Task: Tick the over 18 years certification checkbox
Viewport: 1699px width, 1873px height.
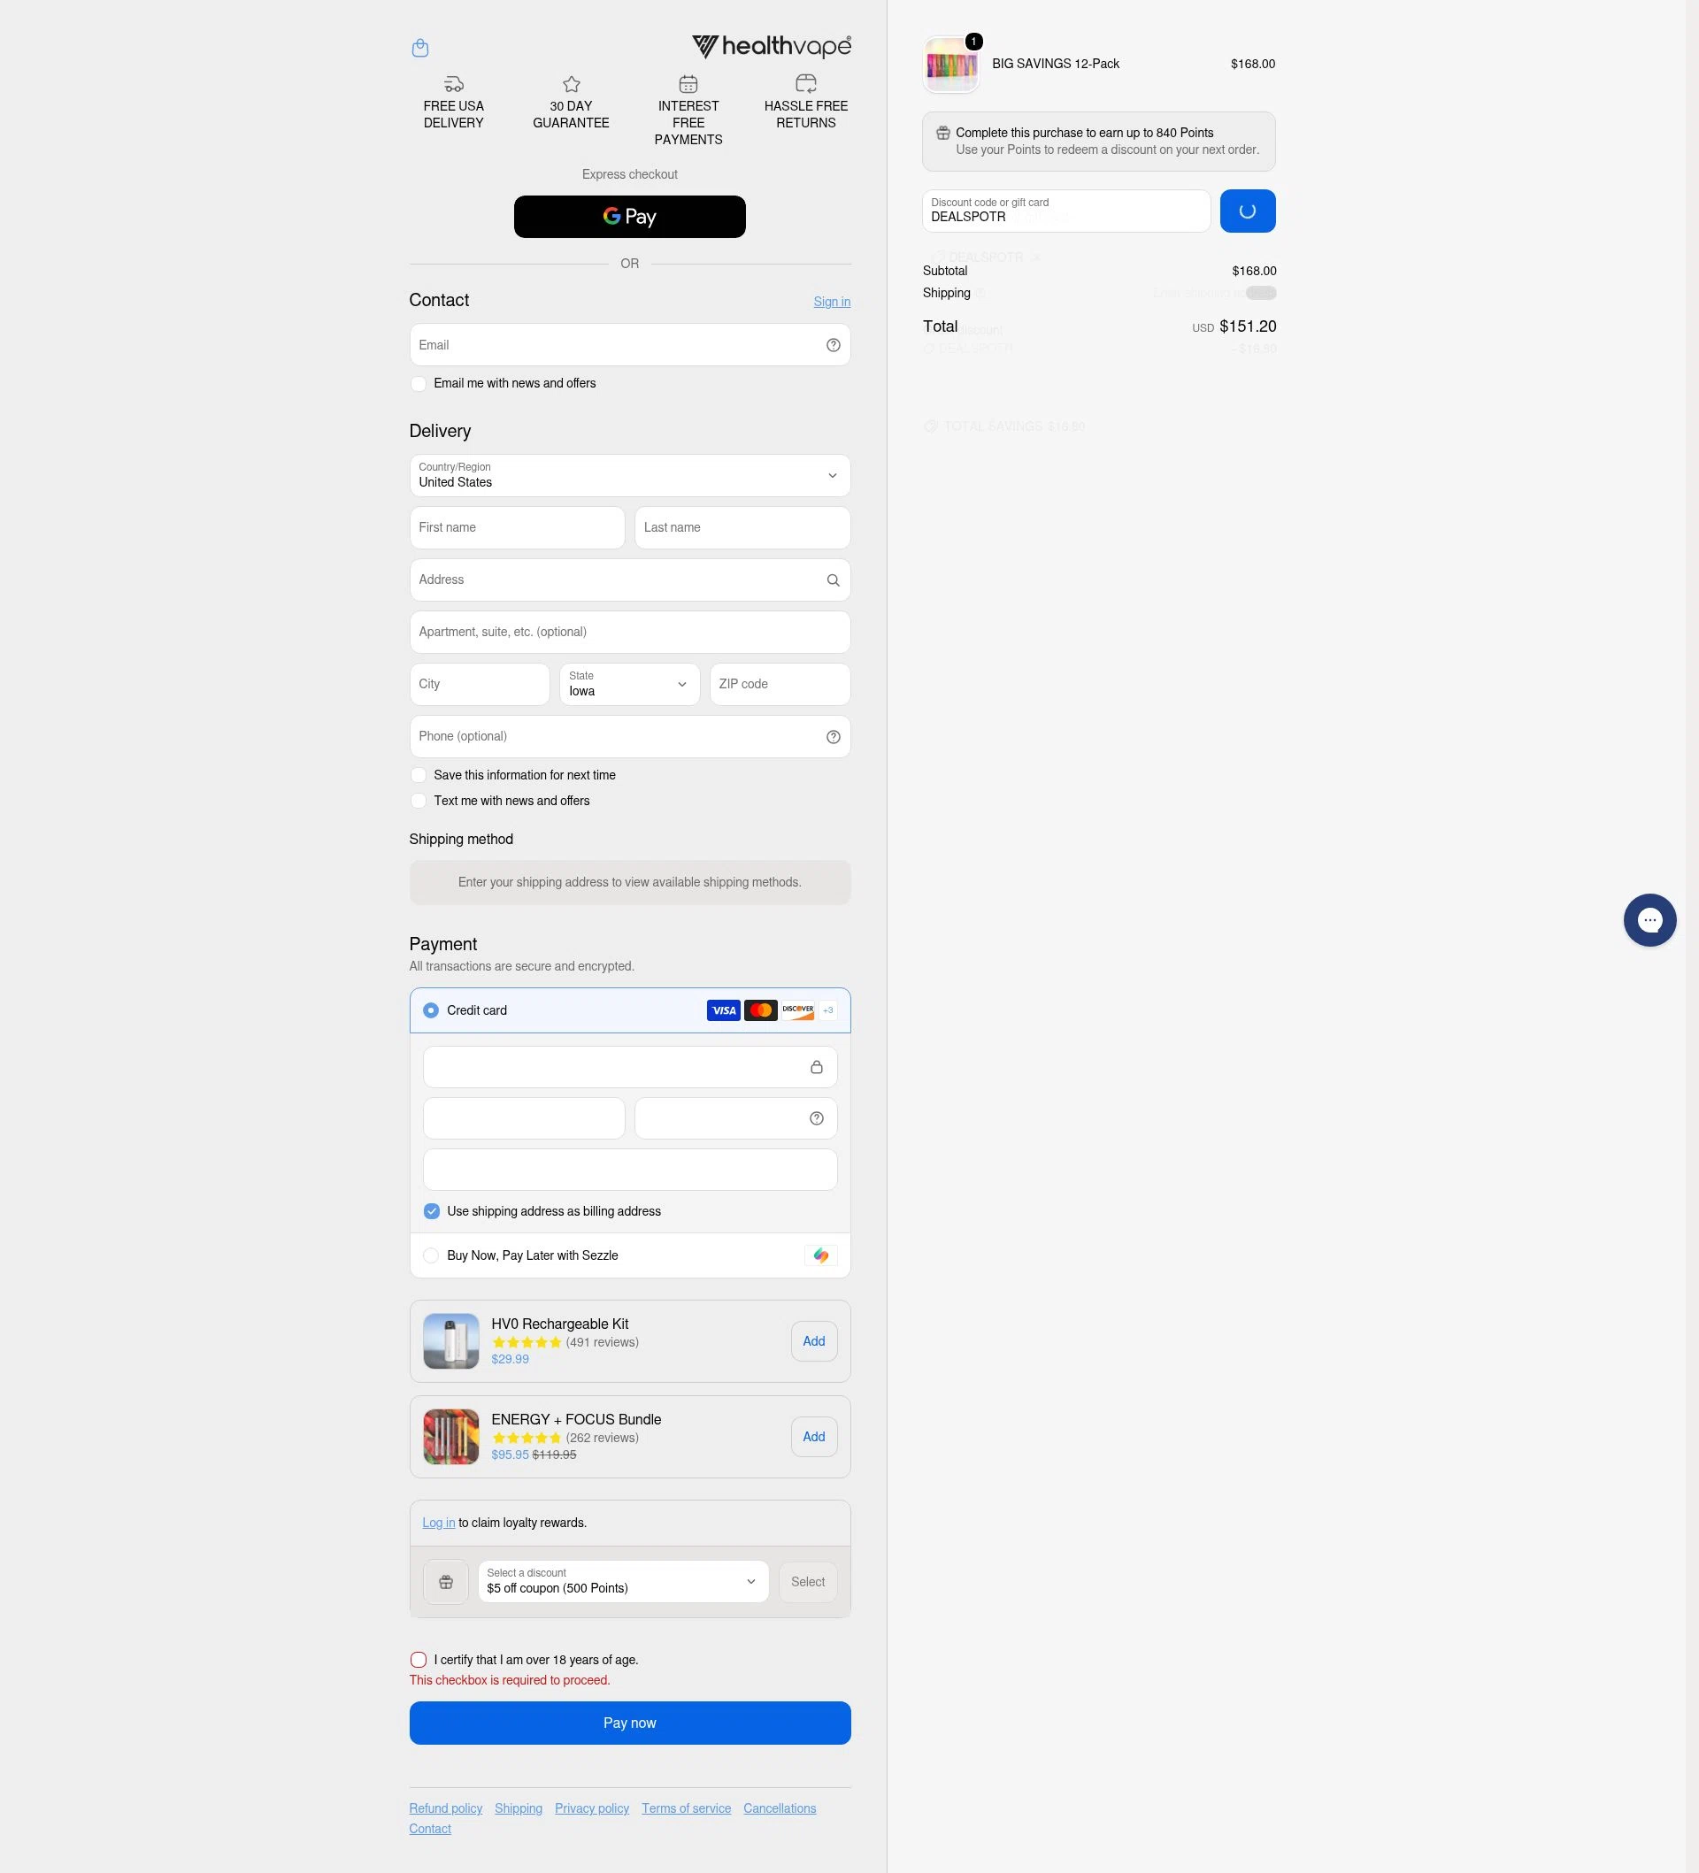Action: 419,1661
